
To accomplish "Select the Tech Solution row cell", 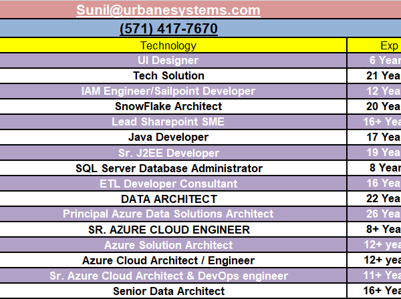I will coord(168,75).
